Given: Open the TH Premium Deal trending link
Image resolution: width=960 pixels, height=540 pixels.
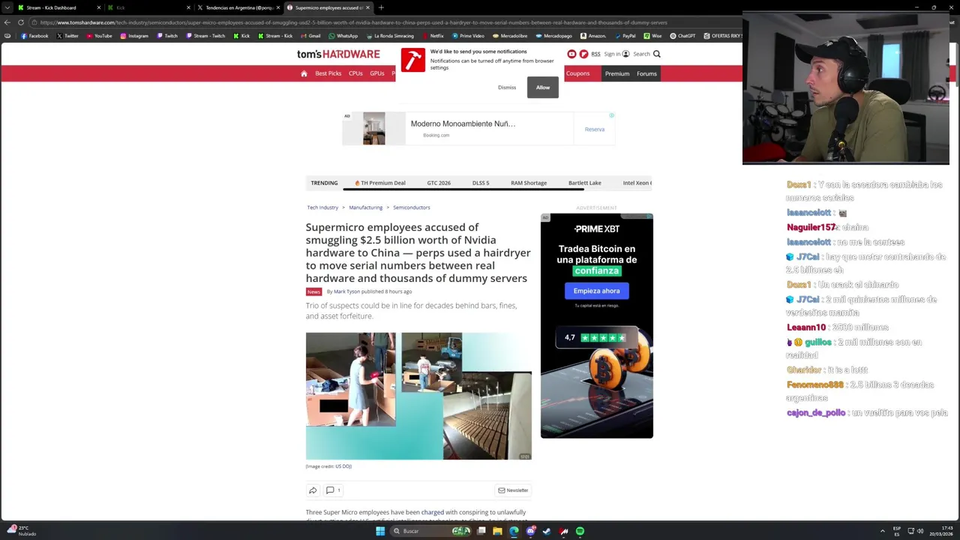Looking at the screenshot, I should coord(380,183).
